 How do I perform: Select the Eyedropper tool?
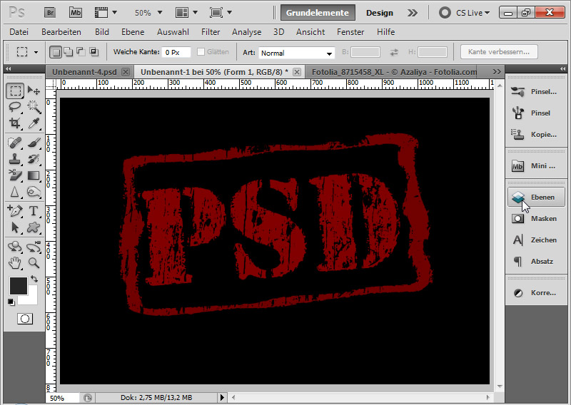pos(34,123)
